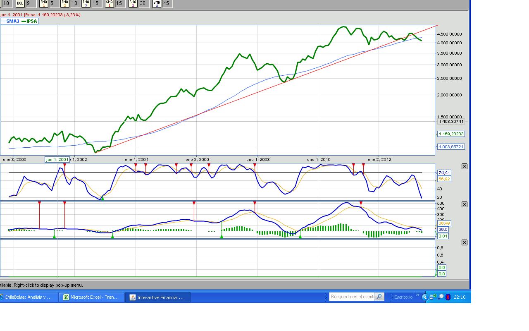Close the MACD indicator panel
Image resolution: width=529 pixels, height=331 pixels.
click(464, 204)
